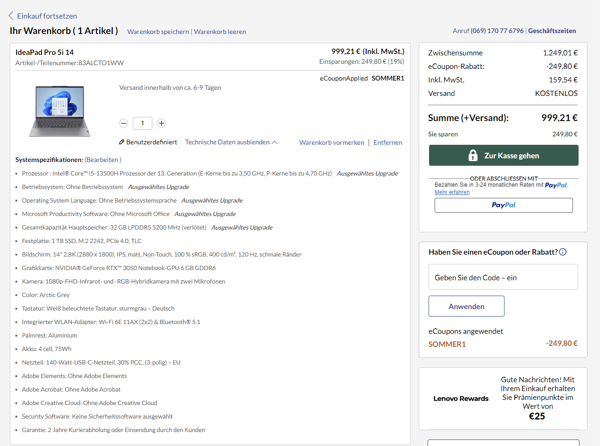Click the back chevron next to Einkauf fortsetzen
Image resolution: width=600 pixels, height=446 pixels.
click(11, 16)
